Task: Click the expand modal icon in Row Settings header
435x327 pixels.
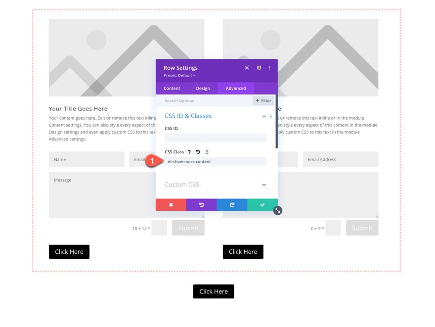Action: click(259, 67)
